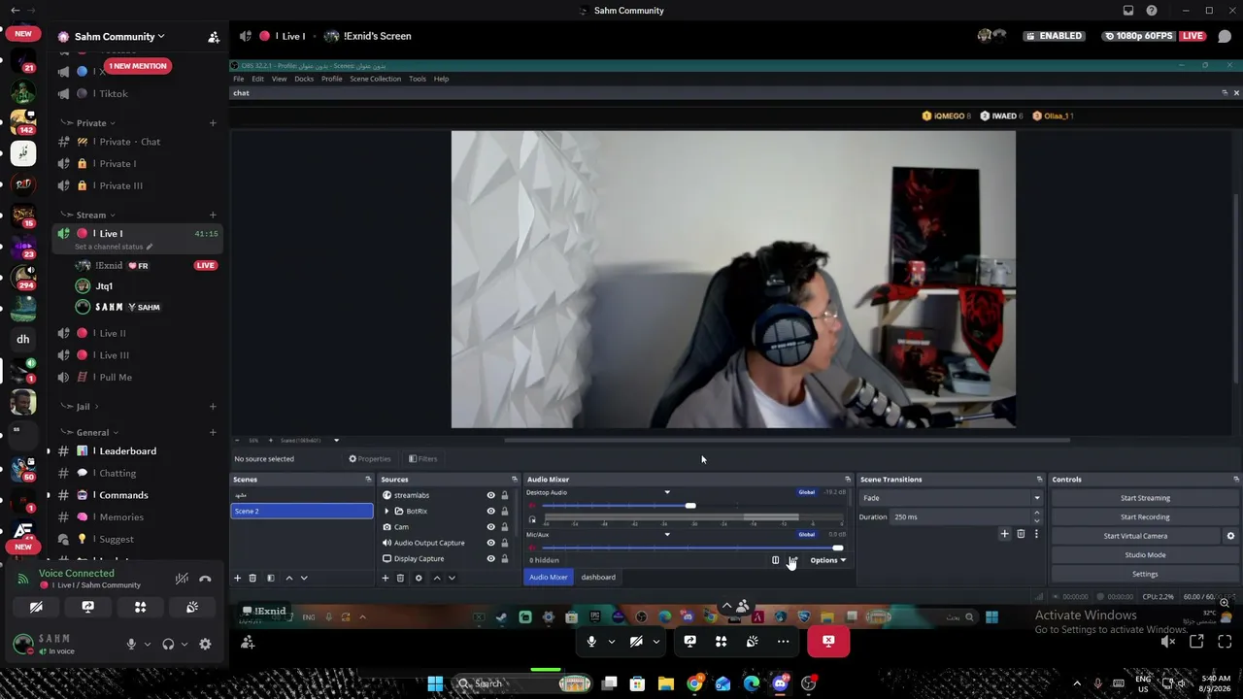Toggle noise suppression in the Voice Connected panel

tap(182, 579)
